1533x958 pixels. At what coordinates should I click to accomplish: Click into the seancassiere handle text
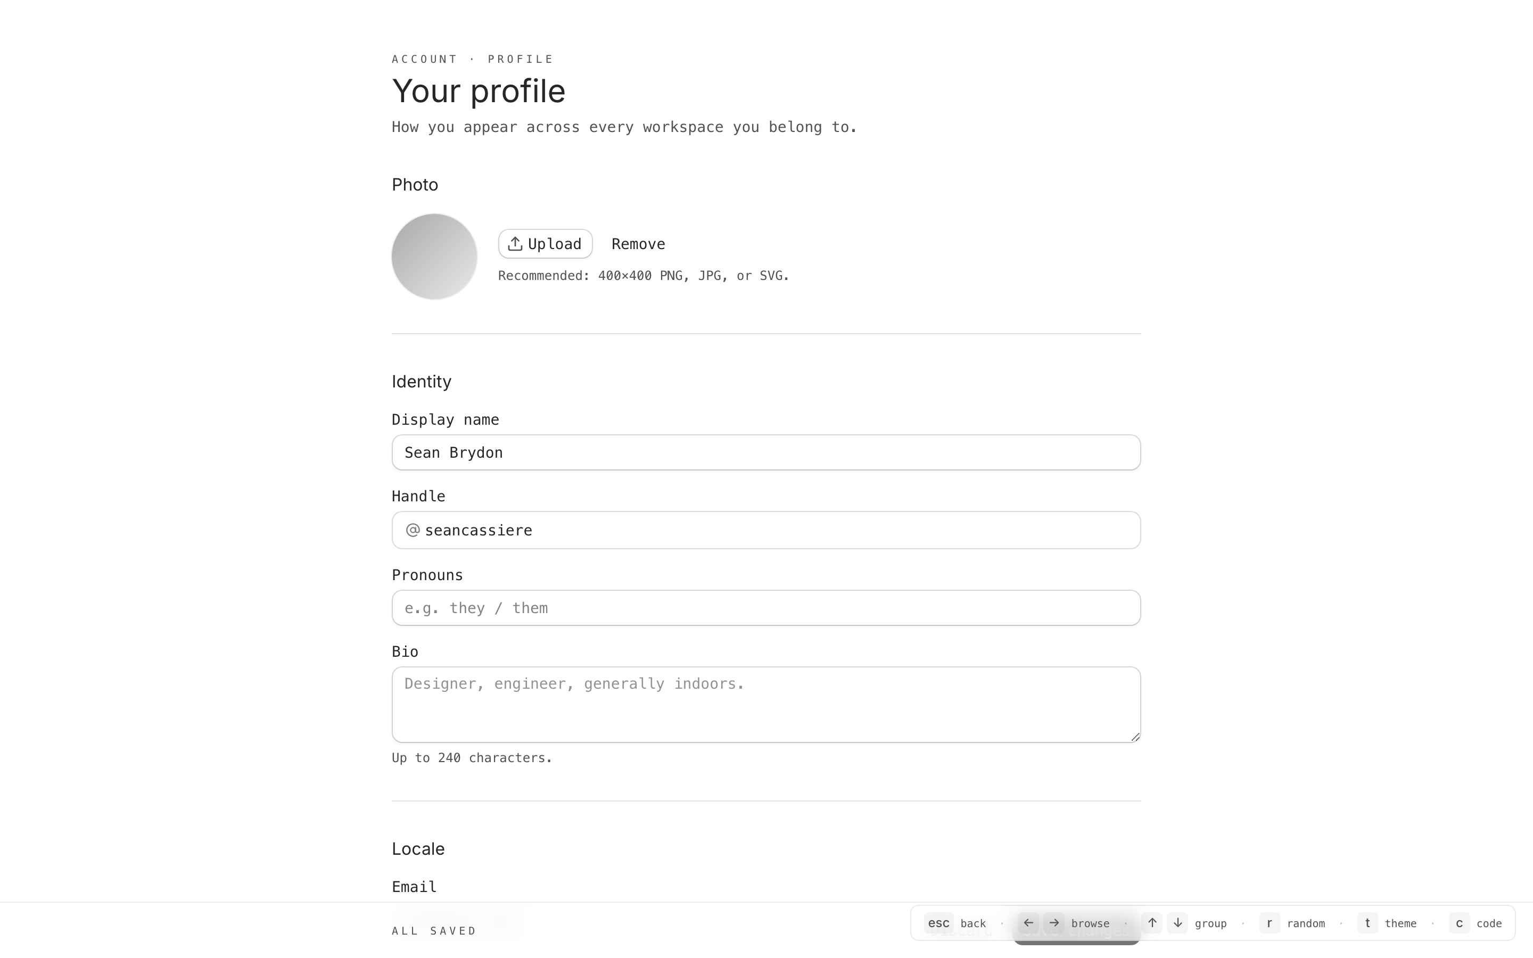point(479,530)
